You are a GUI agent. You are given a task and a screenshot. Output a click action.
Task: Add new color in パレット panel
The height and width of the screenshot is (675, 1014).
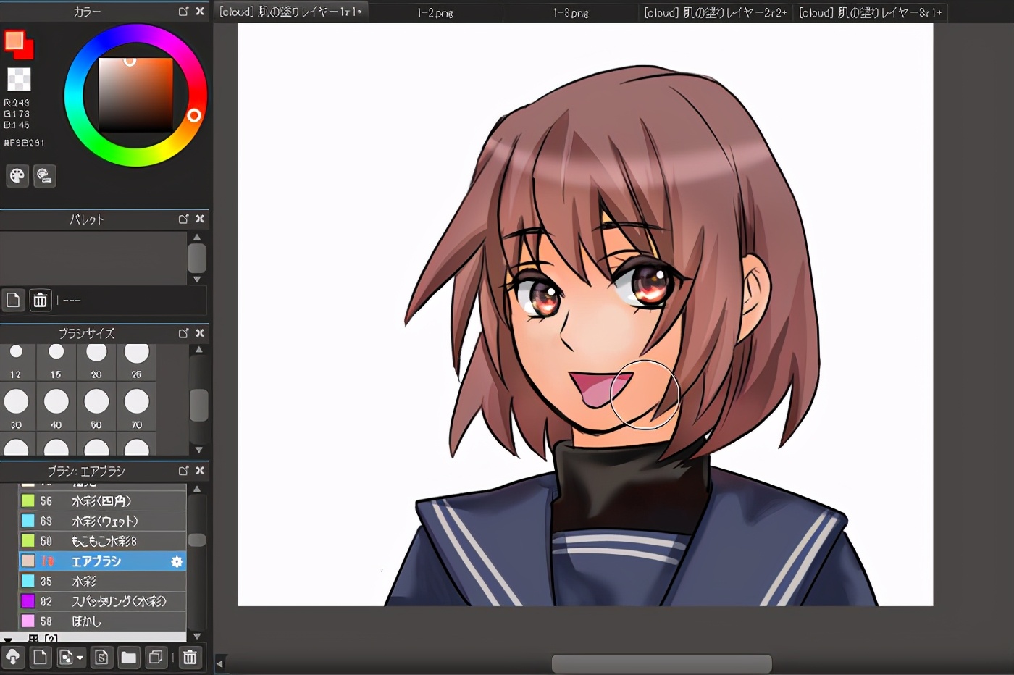click(13, 300)
